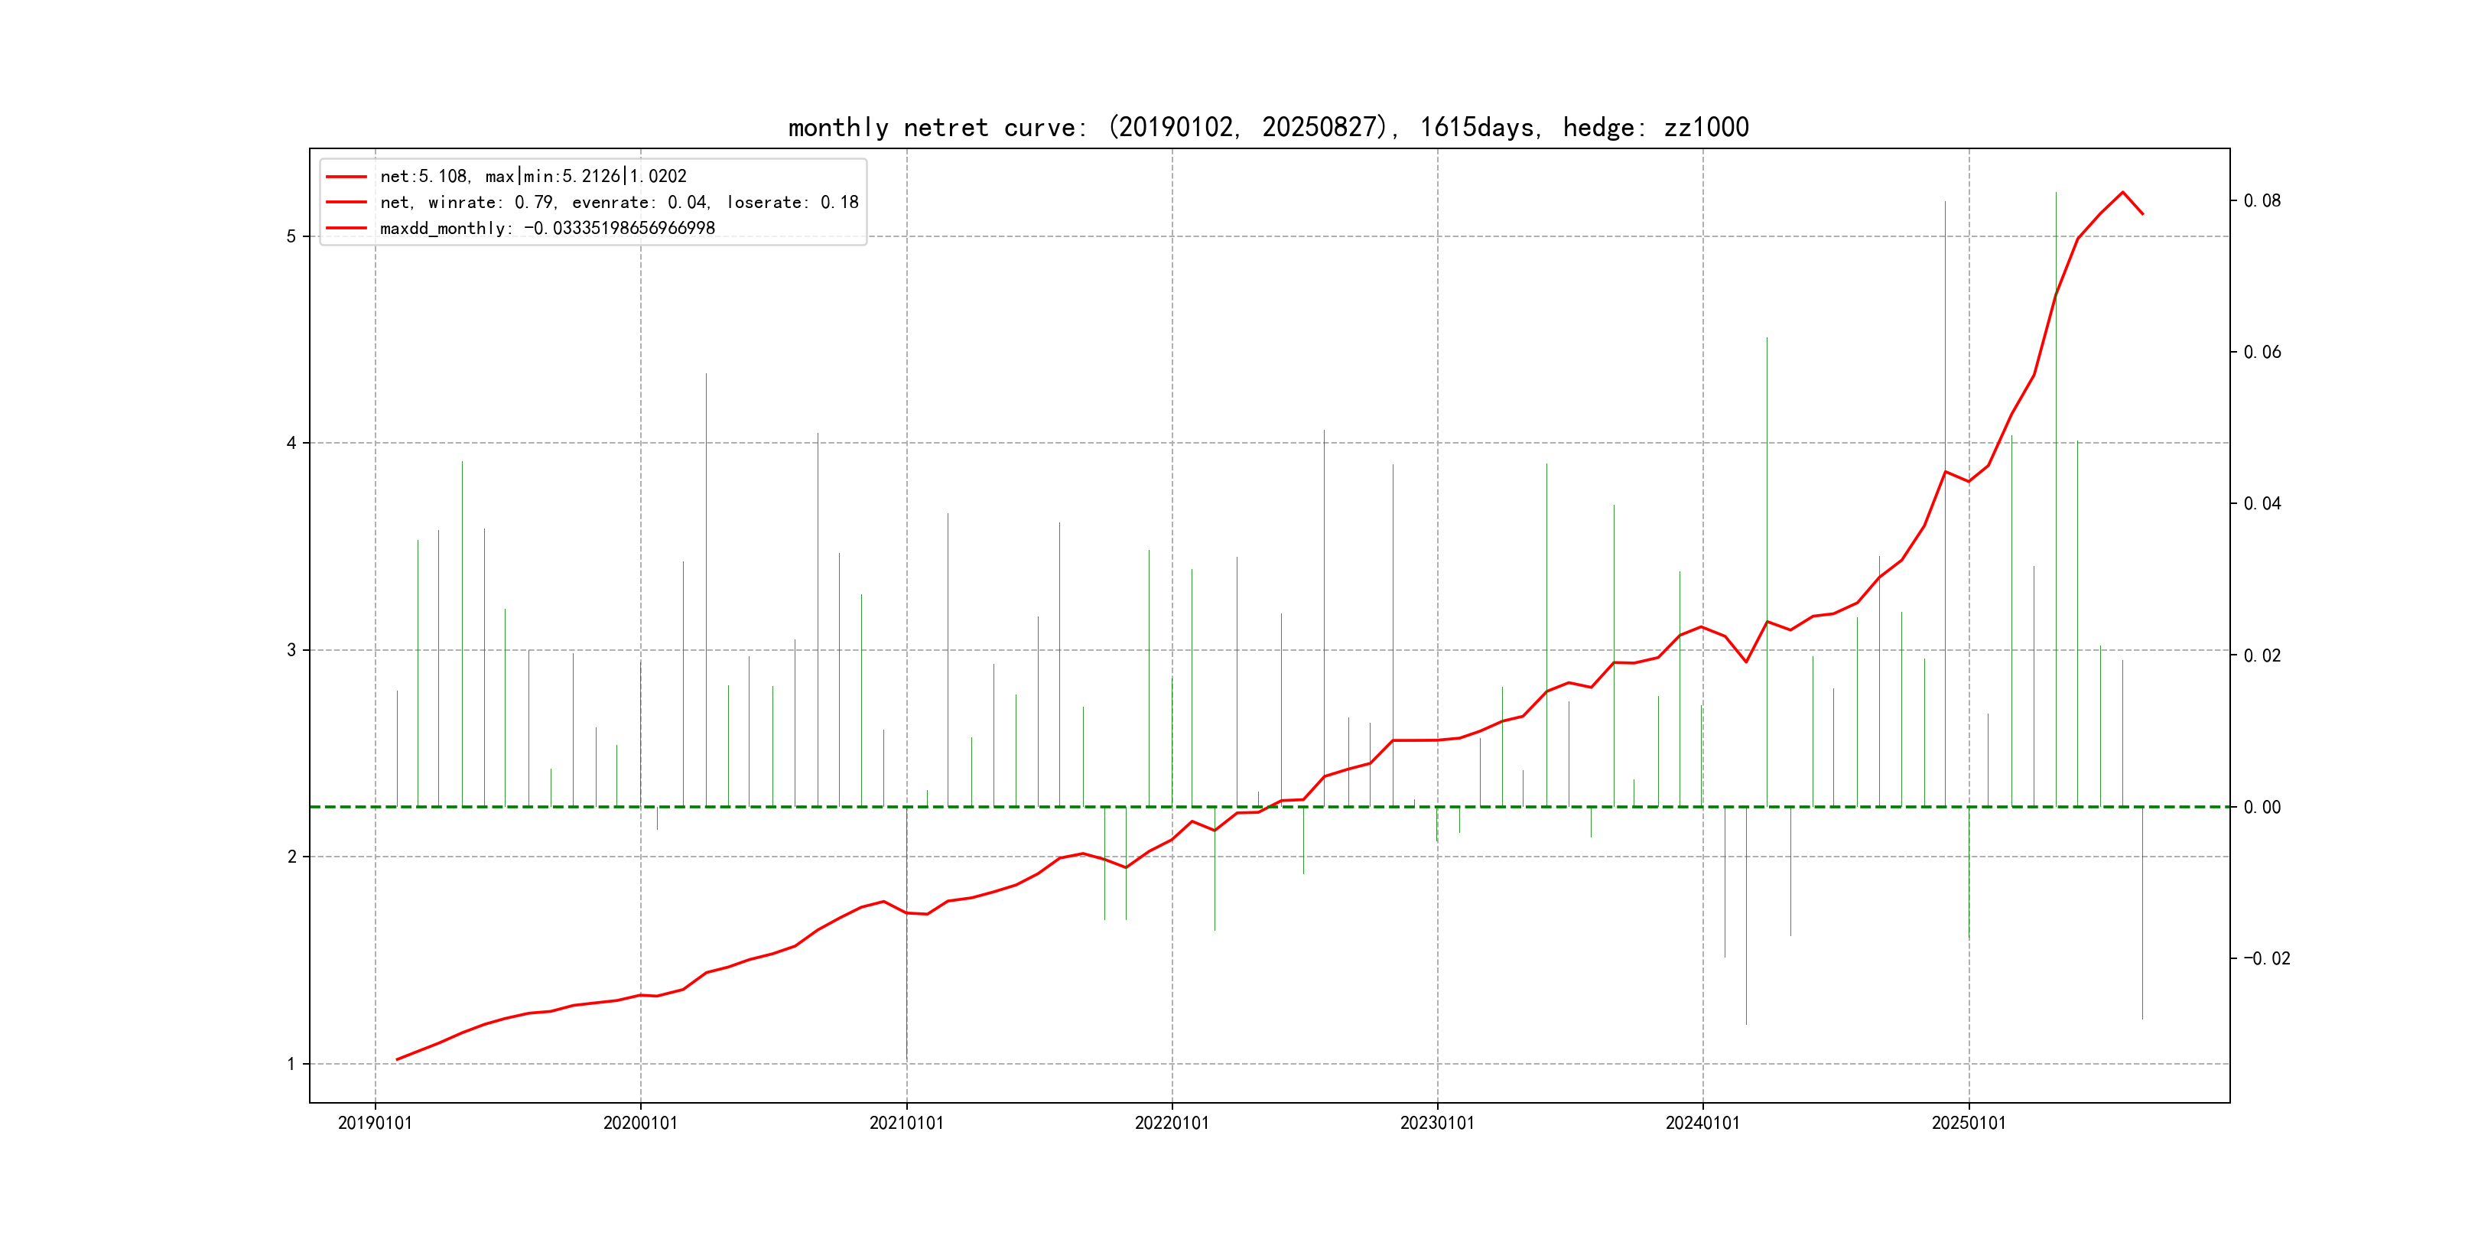Click the 20190101 x-axis date label
Viewport: 2478px width, 1239px height.
[376, 1124]
